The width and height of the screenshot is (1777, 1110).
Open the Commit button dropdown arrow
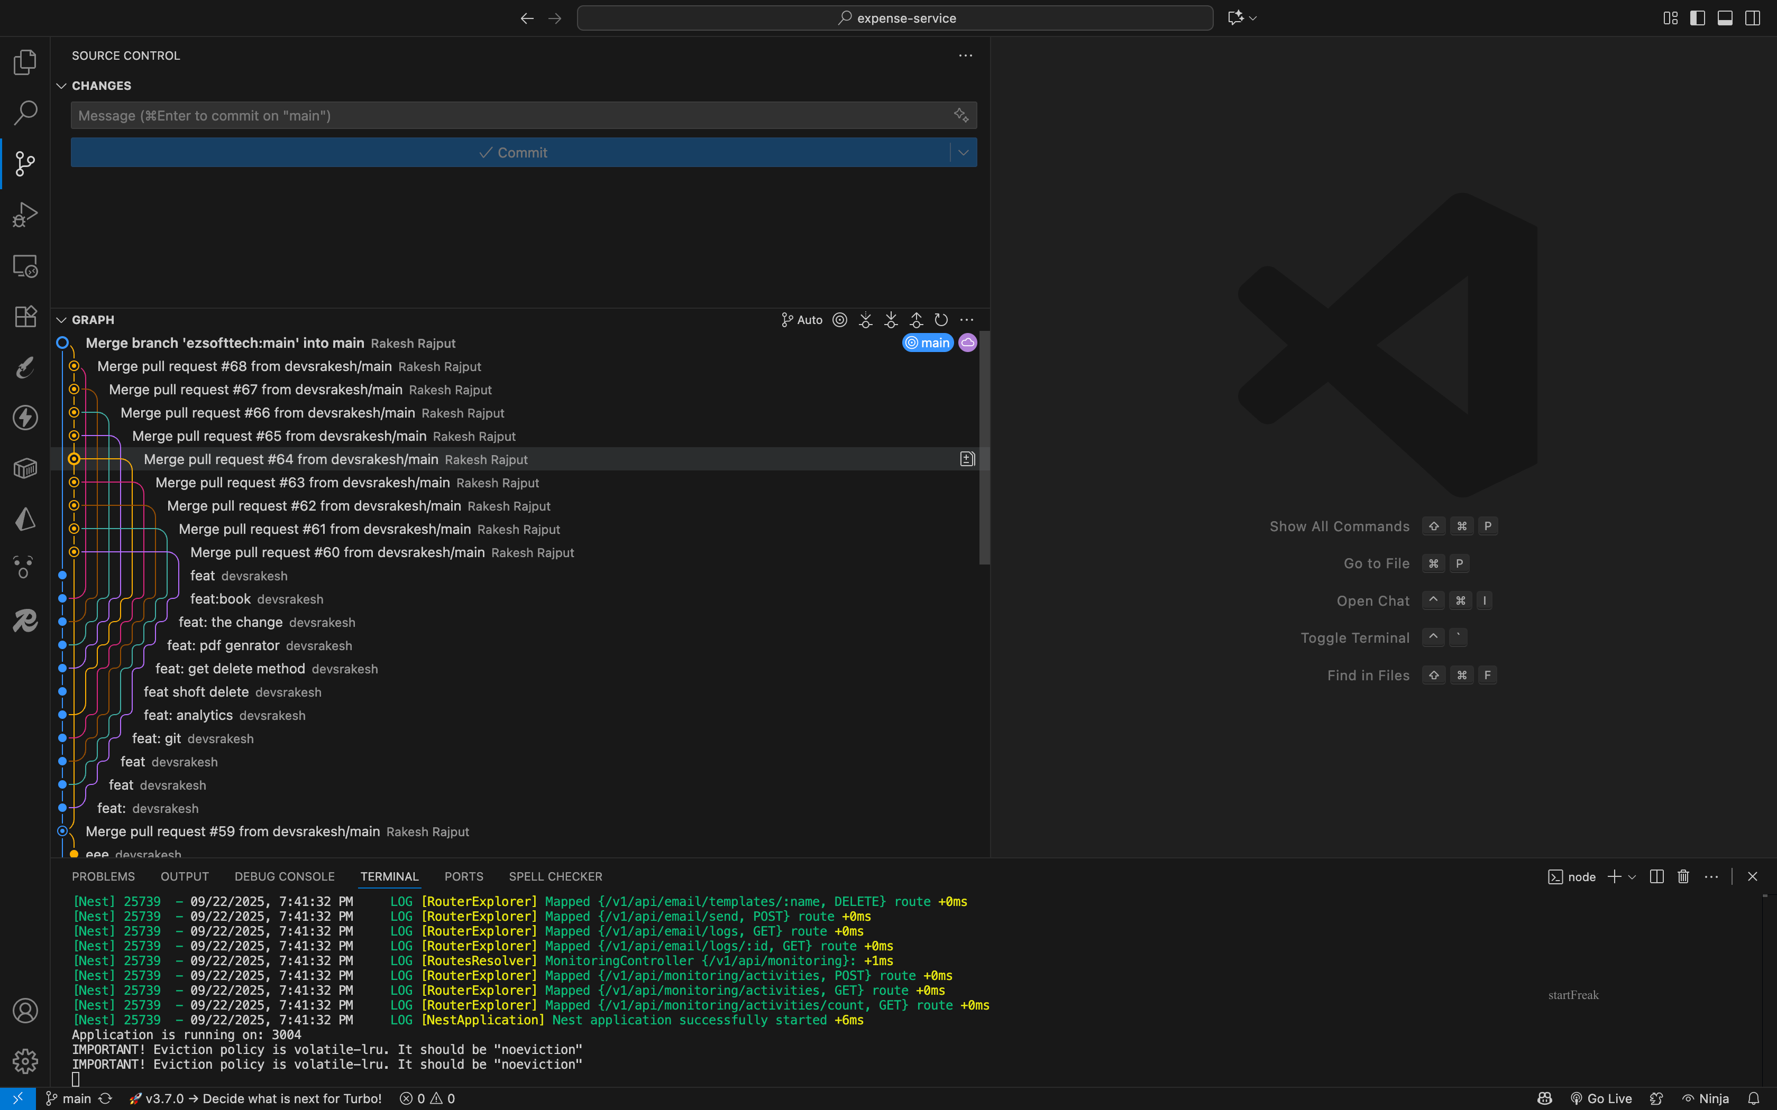click(964, 153)
